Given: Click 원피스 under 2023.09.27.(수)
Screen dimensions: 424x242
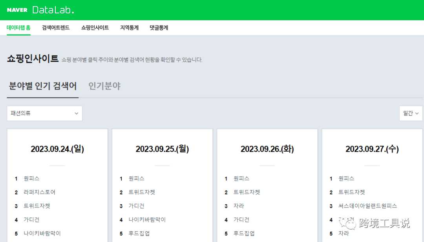Looking at the screenshot, I should tap(346, 178).
